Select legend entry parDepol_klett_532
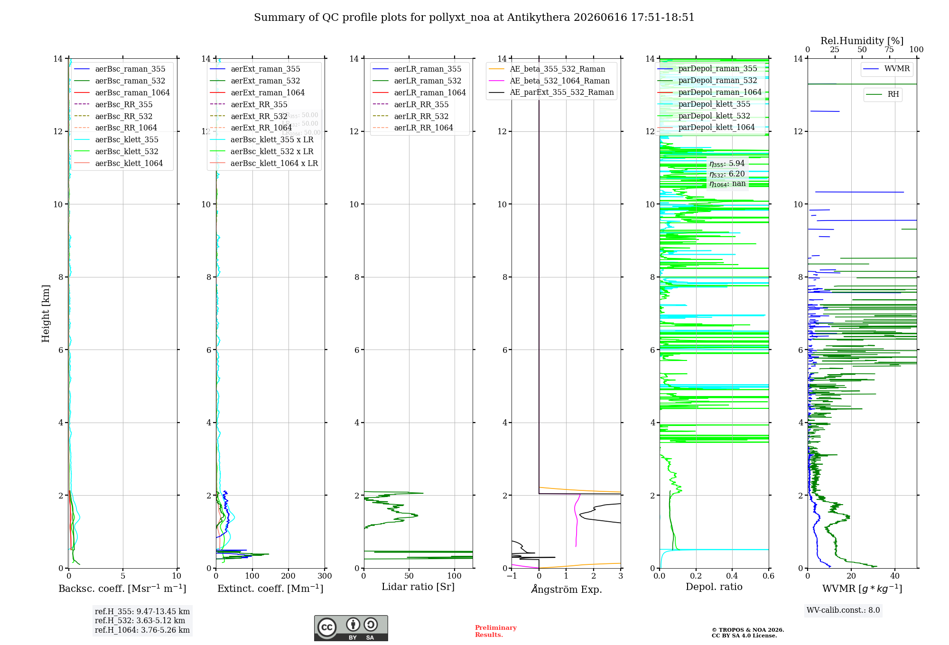The image size is (949, 645). coord(704,116)
